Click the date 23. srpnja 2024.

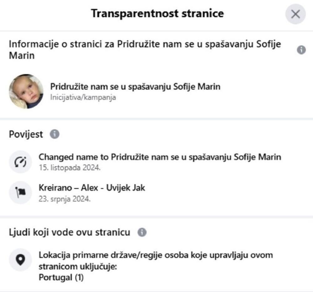pyautogui.click(x=65, y=199)
